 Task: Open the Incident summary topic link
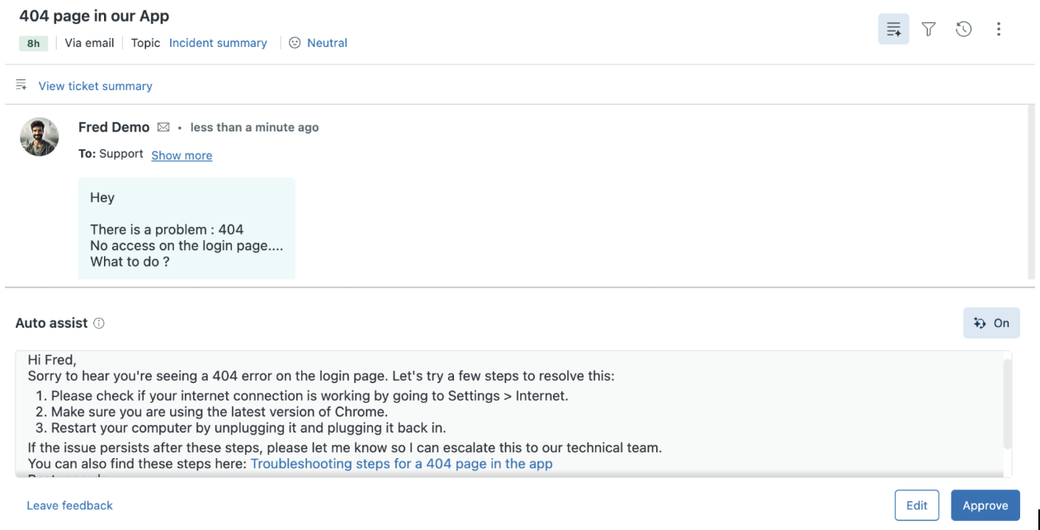[218, 43]
